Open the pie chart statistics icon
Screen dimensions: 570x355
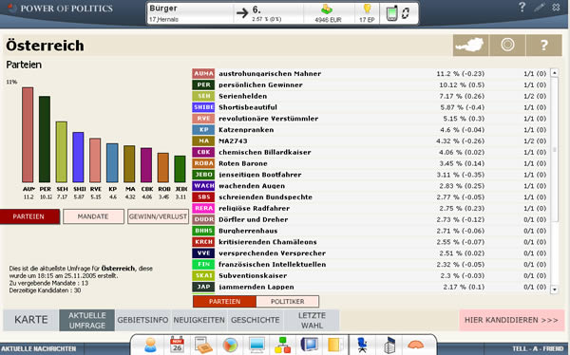[230, 345]
